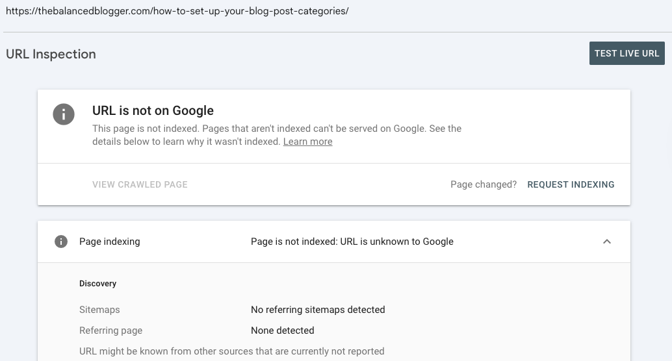
Task: Click info icon beside URL is not on Google
Action: pos(63,115)
